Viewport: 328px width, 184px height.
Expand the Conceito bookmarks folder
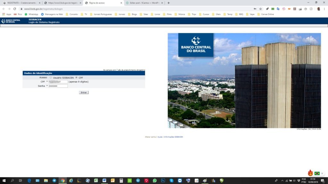coord(72,14)
